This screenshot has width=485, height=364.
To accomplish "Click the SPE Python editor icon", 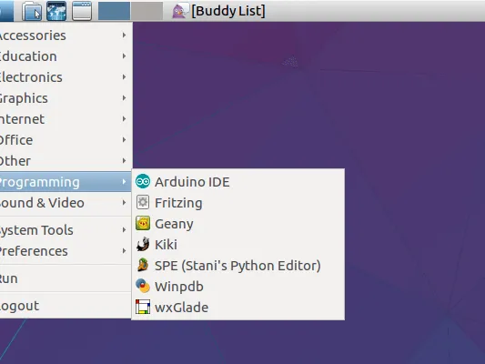I will 143,265.
